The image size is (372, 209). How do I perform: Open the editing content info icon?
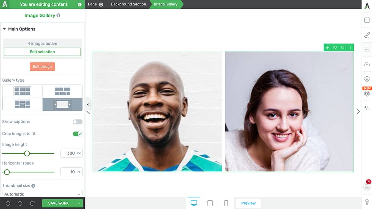point(80,4)
